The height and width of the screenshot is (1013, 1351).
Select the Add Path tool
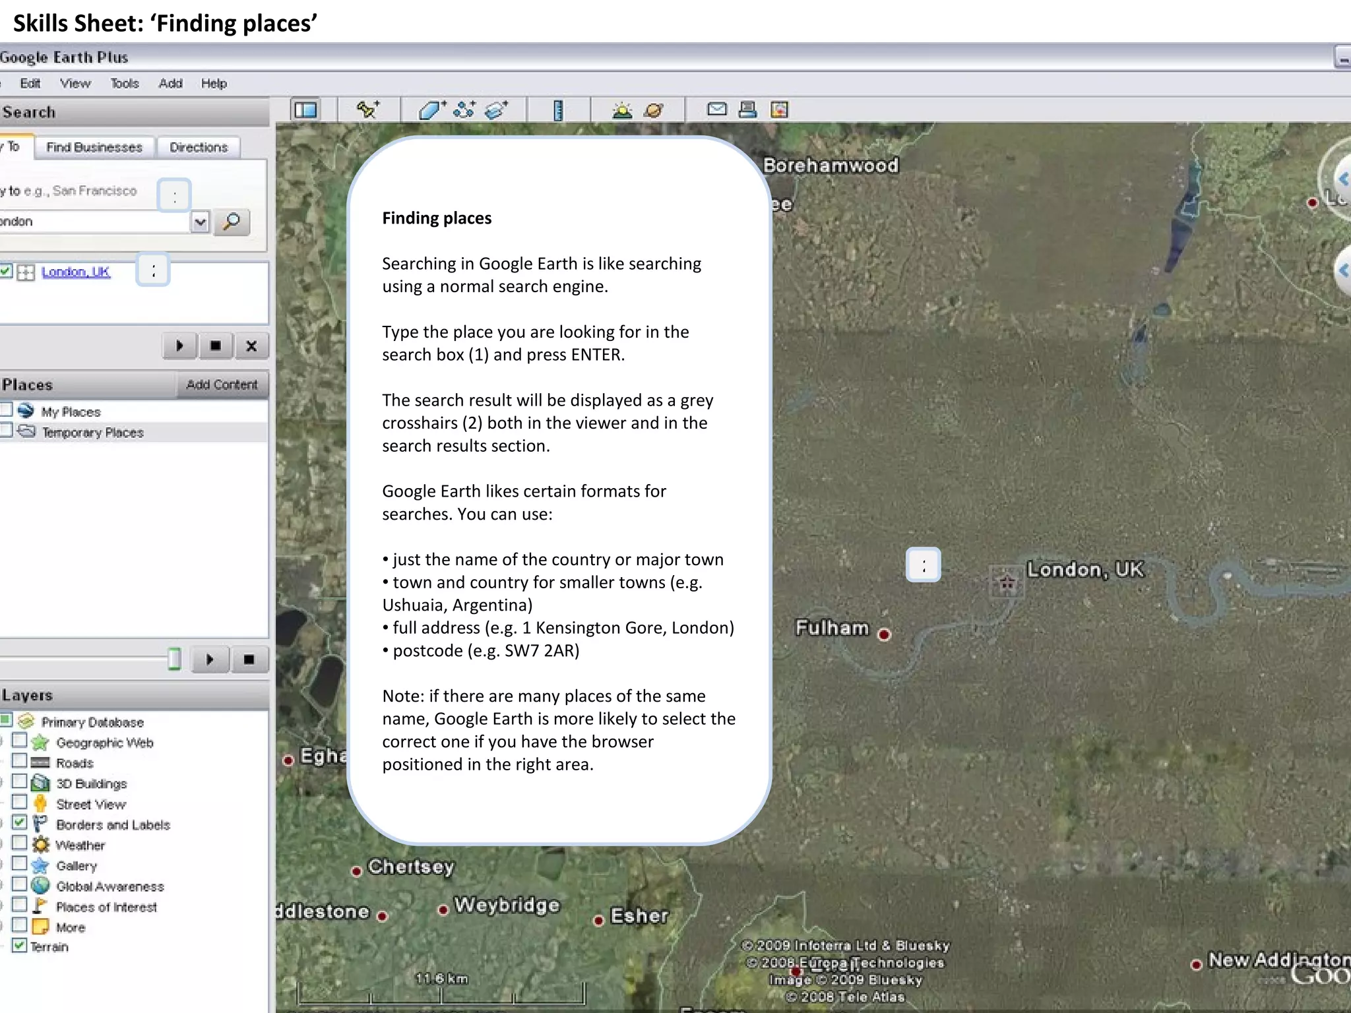pyautogui.click(x=464, y=109)
